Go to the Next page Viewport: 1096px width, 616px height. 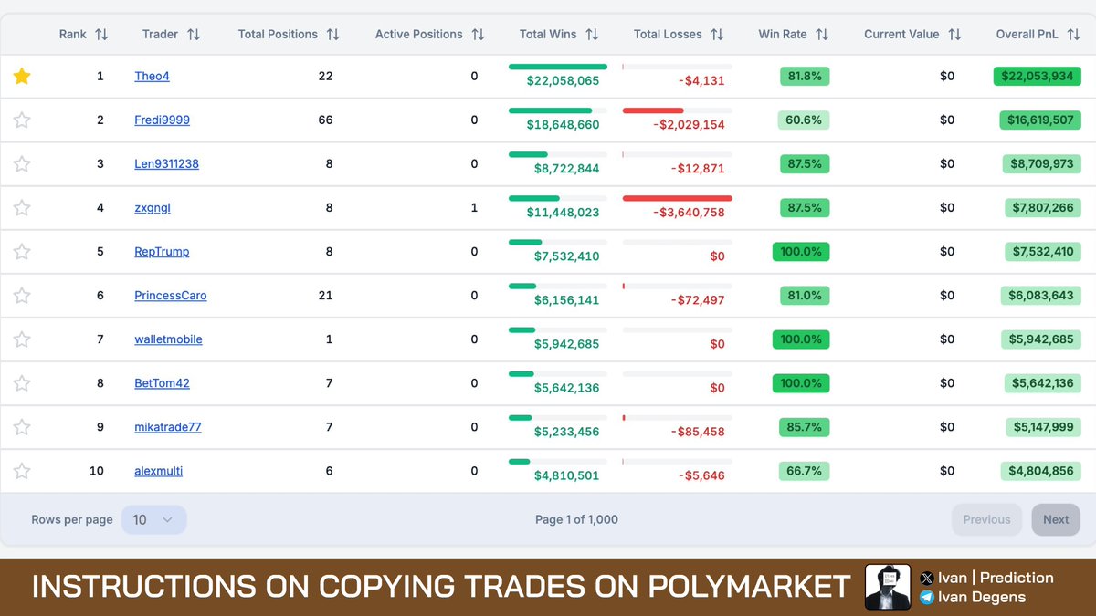click(x=1056, y=519)
